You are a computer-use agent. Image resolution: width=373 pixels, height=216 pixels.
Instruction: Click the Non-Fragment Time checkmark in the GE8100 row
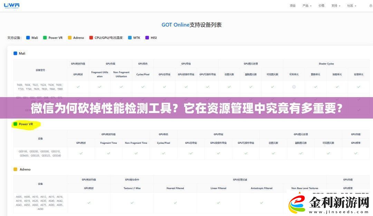[x=136, y=153]
